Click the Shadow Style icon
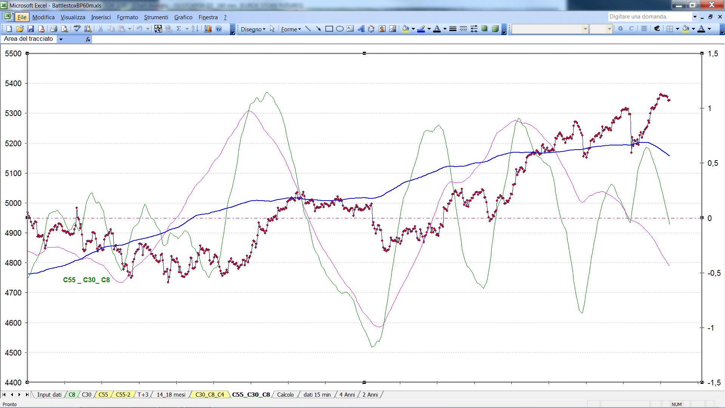Viewport: 725px width, 408px height. [x=484, y=29]
